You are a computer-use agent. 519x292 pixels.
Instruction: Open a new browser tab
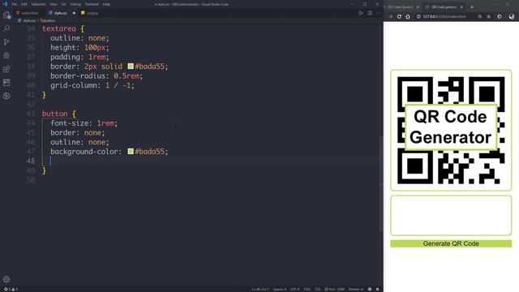pyautogui.click(x=472, y=7)
